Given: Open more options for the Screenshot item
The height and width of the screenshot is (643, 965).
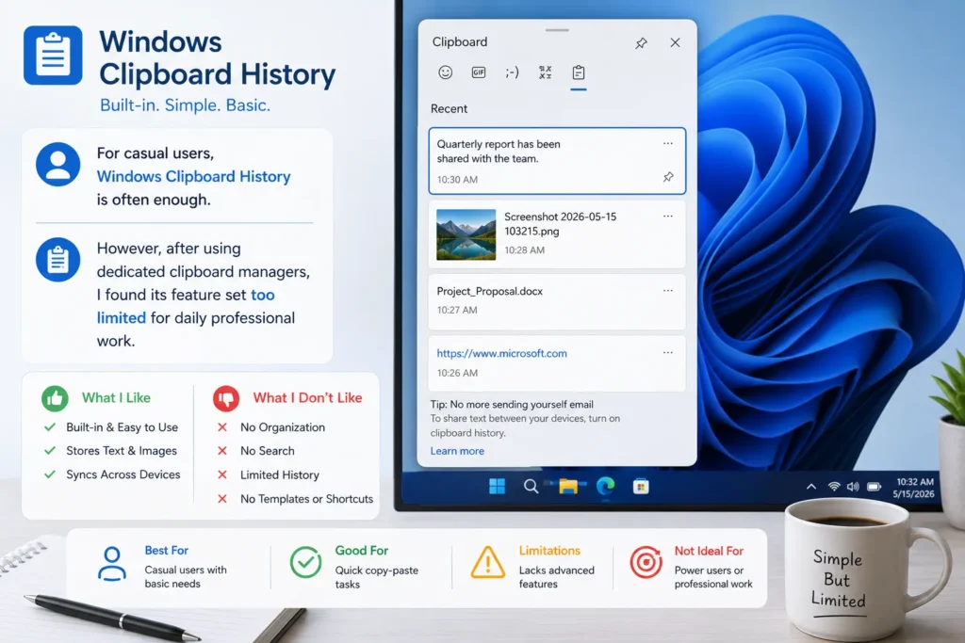Looking at the screenshot, I should pos(668,217).
